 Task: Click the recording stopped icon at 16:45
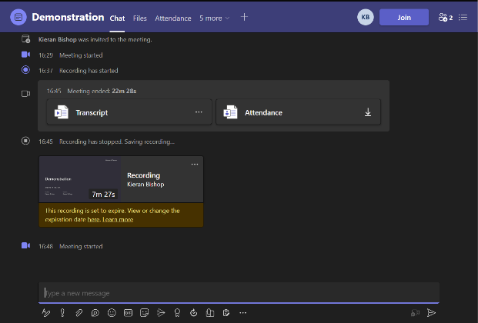pos(25,141)
